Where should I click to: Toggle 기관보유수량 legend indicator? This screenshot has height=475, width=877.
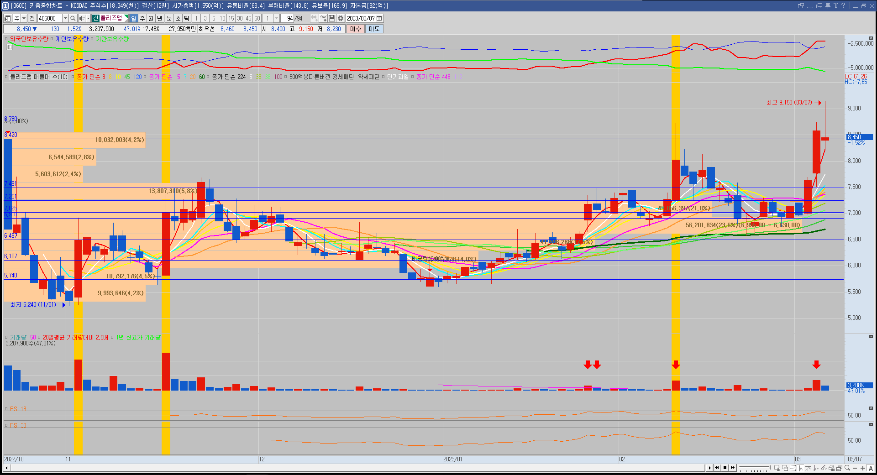click(112, 39)
